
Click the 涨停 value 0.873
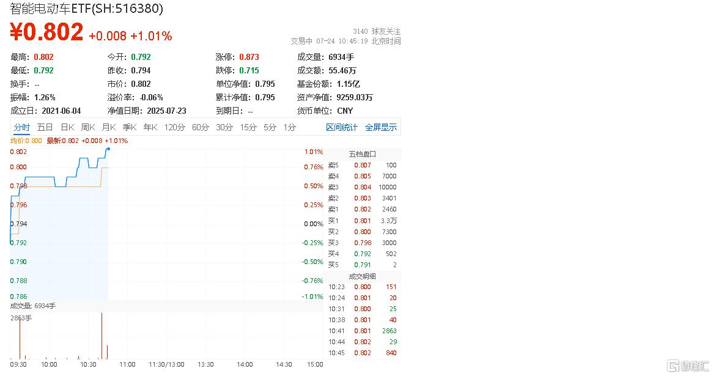[x=249, y=57]
